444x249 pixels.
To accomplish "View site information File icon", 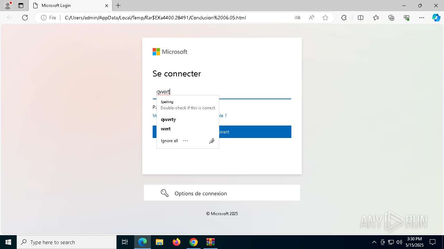I will (x=49, y=18).
